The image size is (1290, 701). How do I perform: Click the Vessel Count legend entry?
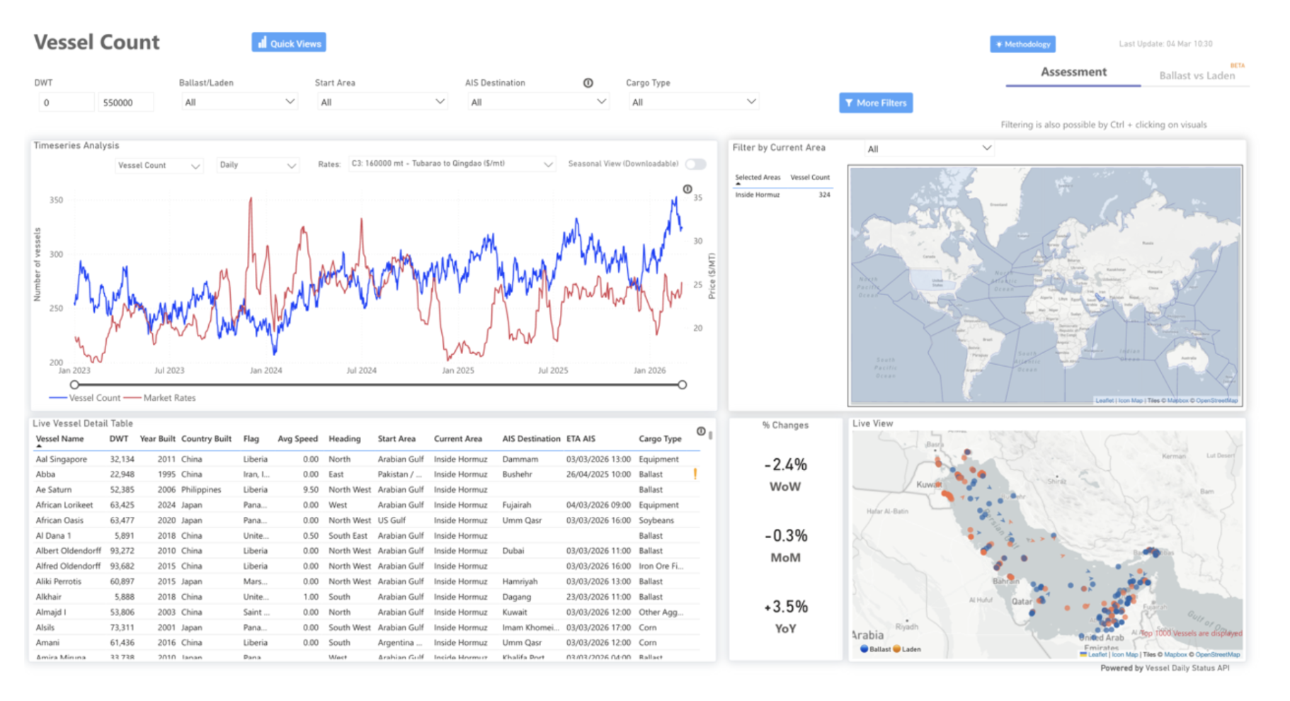[x=84, y=398]
